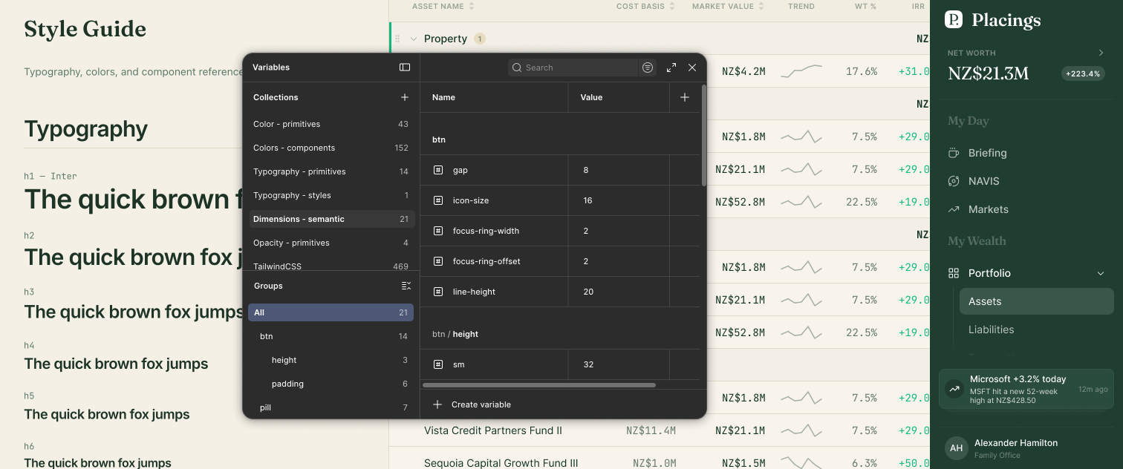Select Typography - styles collection
This screenshot has width=1123, height=469.
(331, 195)
